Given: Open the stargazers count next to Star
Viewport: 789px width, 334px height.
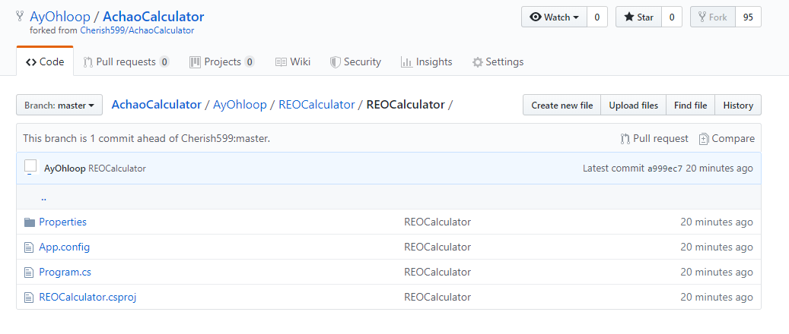Looking at the screenshot, I should 672,17.
